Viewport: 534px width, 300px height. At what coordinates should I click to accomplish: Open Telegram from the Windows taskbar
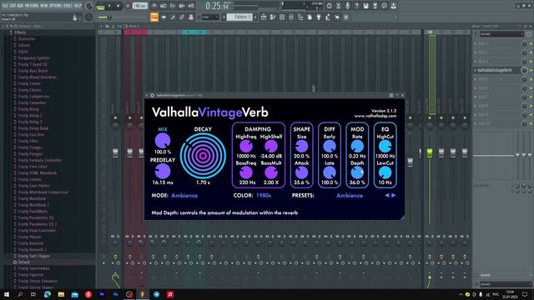pos(156,294)
